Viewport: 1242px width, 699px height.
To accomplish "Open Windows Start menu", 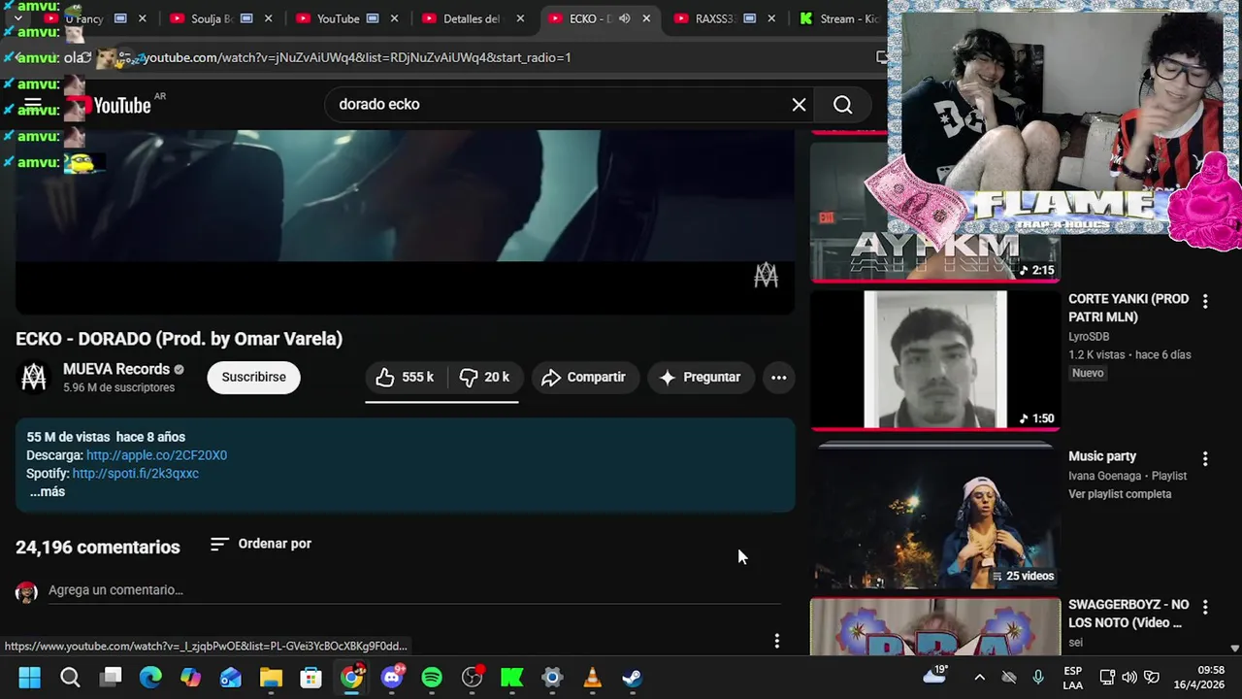I will tap(29, 678).
